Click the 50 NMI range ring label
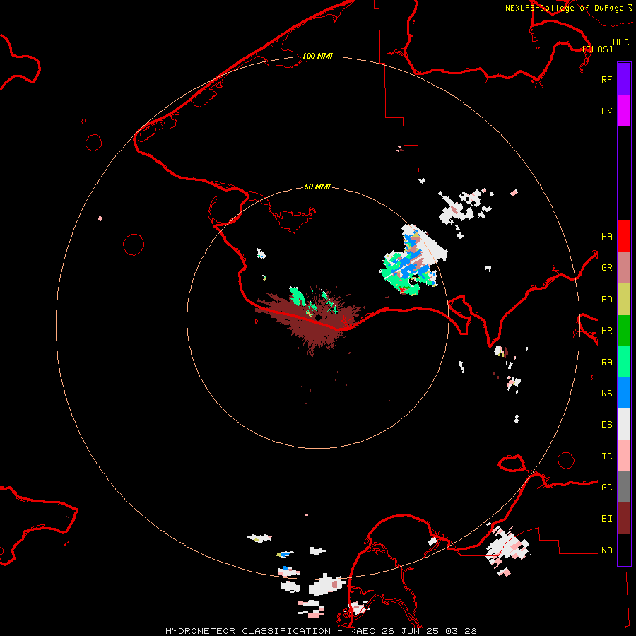 pyautogui.click(x=317, y=187)
